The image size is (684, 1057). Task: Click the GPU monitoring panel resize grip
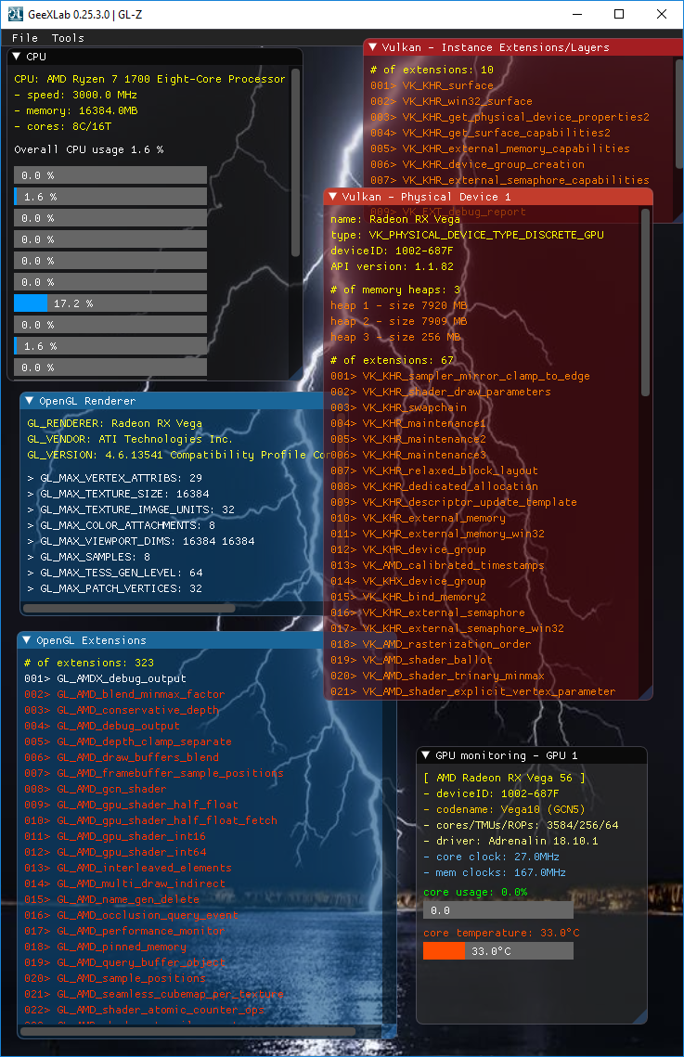pyautogui.click(x=641, y=1017)
